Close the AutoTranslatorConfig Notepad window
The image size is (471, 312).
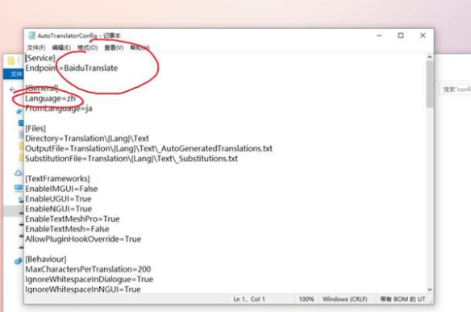(423, 35)
